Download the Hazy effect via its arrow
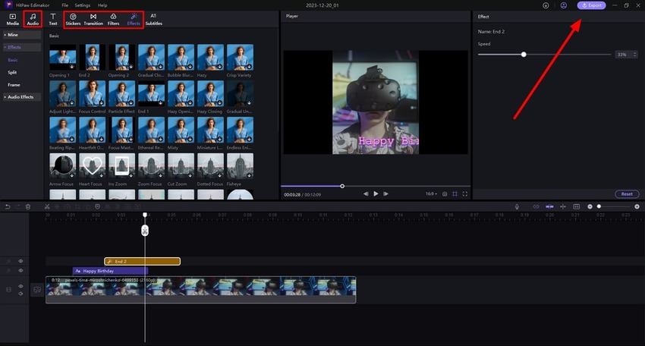This screenshot has width=645, height=346. click(x=220, y=66)
